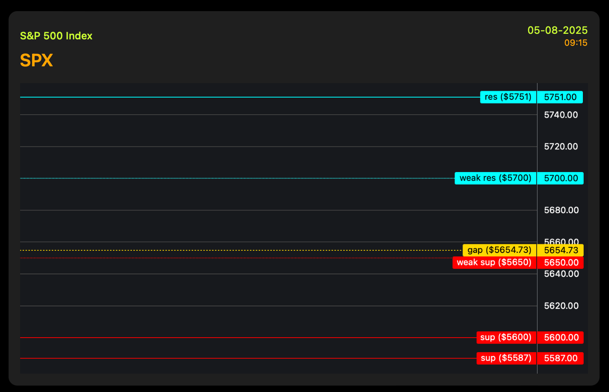Click the date 05-08-2025

pos(558,30)
